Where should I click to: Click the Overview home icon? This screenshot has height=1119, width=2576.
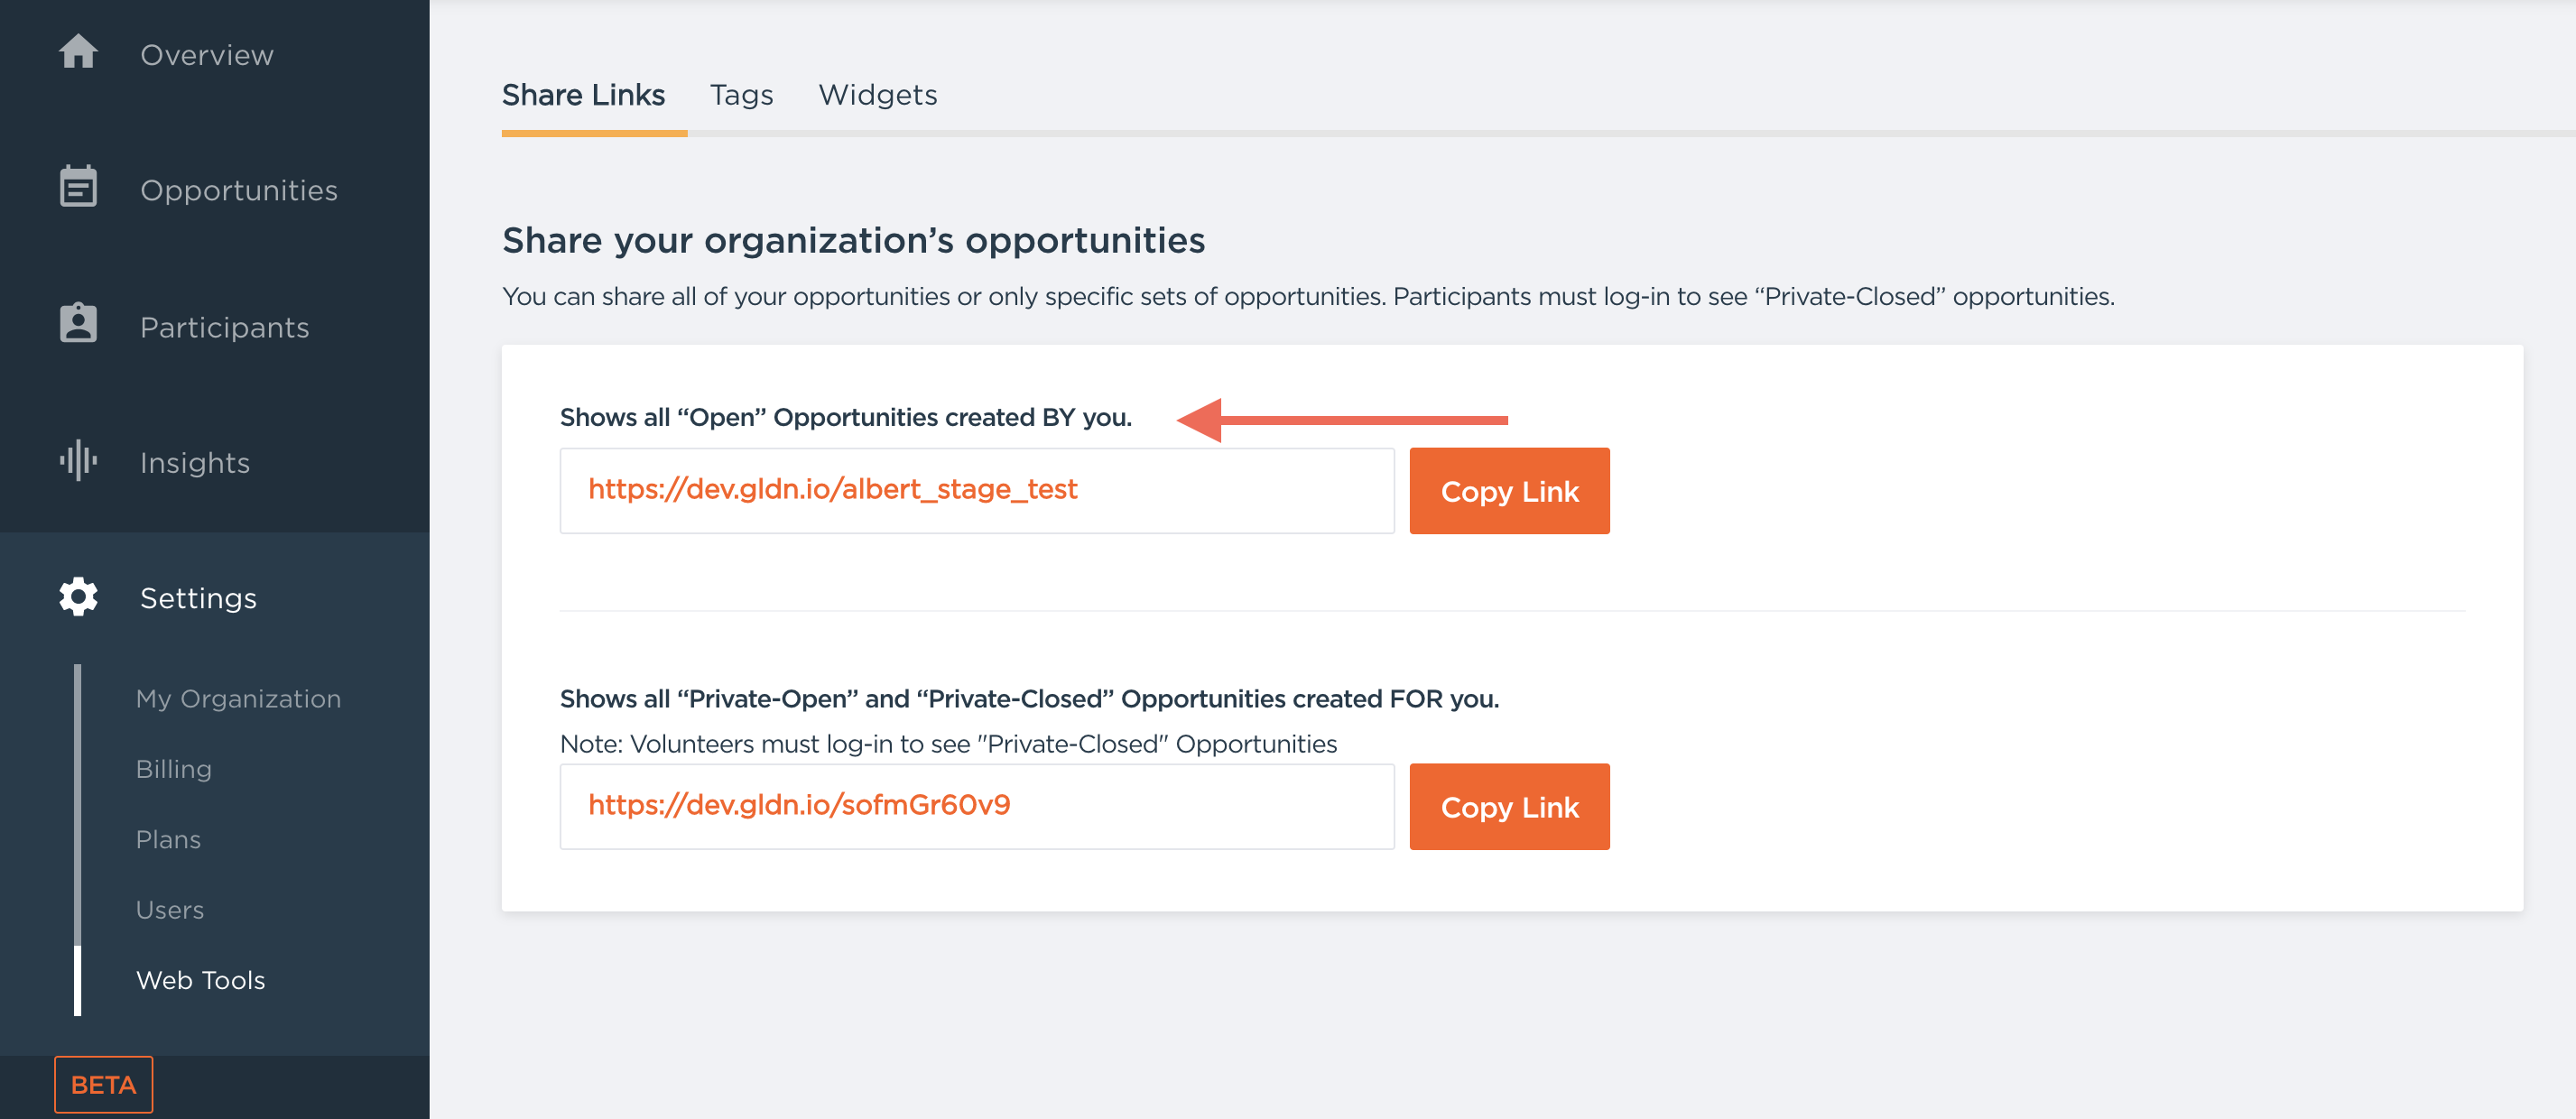pos(78,52)
